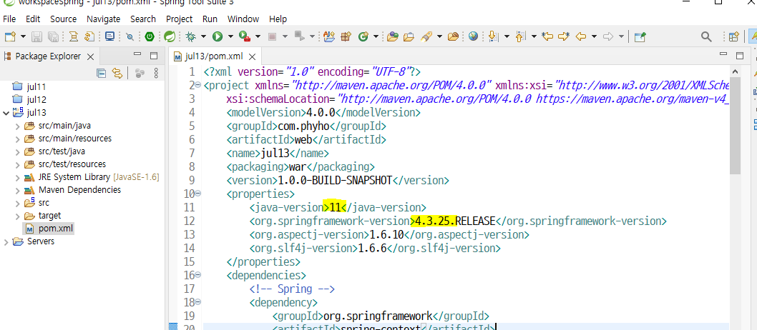757x330 pixels.
Task: Click Collapse All in Package Explorer
Action: point(101,74)
